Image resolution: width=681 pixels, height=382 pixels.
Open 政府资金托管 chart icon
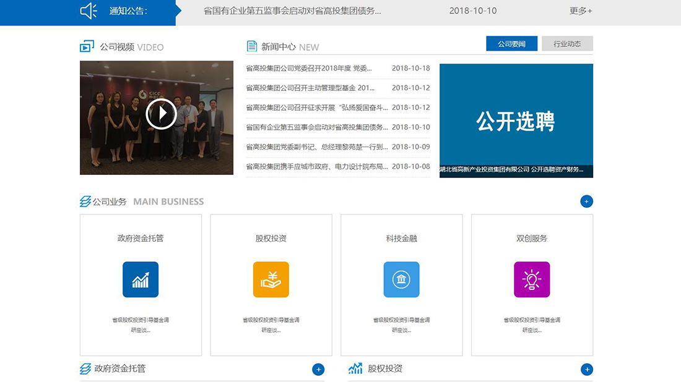pyautogui.click(x=141, y=279)
